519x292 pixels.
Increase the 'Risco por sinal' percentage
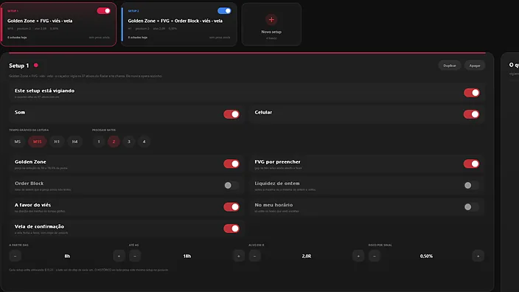(x=478, y=256)
